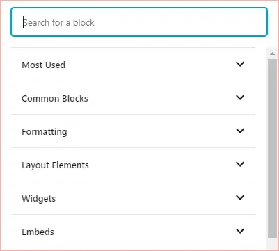279x251 pixels.
Task: Open the Layout Elements category
Action: pos(133,165)
